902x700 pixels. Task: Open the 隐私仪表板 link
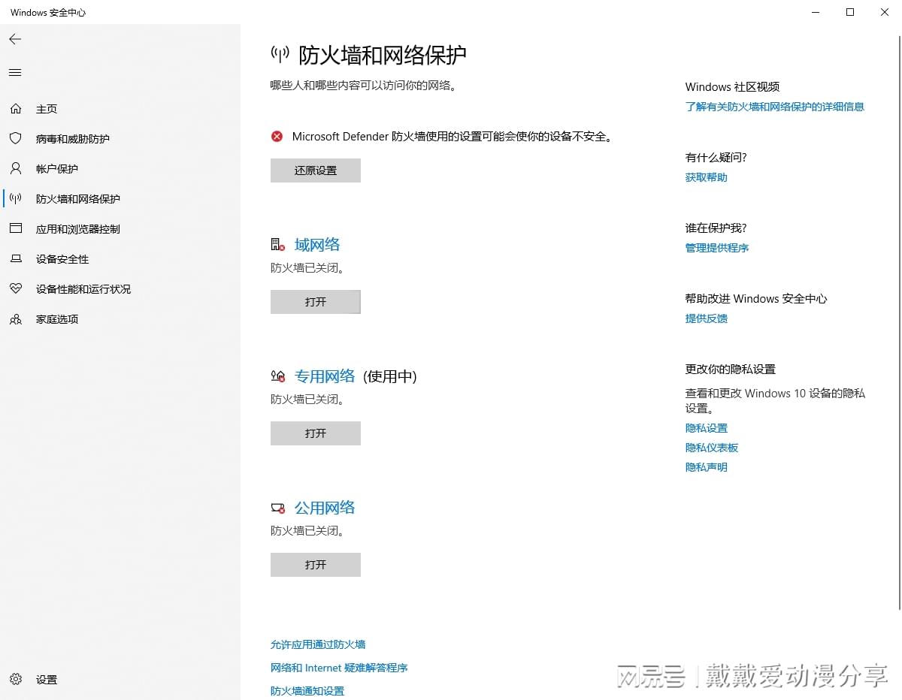click(x=712, y=448)
